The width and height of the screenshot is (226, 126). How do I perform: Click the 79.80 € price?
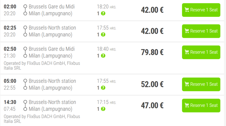(x=152, y=52)
